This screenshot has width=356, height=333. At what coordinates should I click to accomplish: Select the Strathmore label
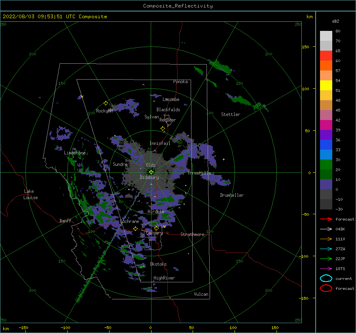(x=192, y=234)
